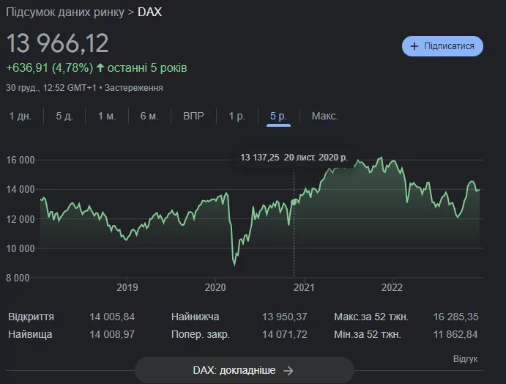Click the Мін.за 52 тжн. value 11 862,84
Screen dimensions: 506x384
point(455,334)
